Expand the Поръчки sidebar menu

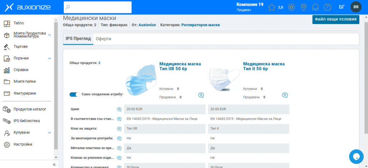point(50,58)
